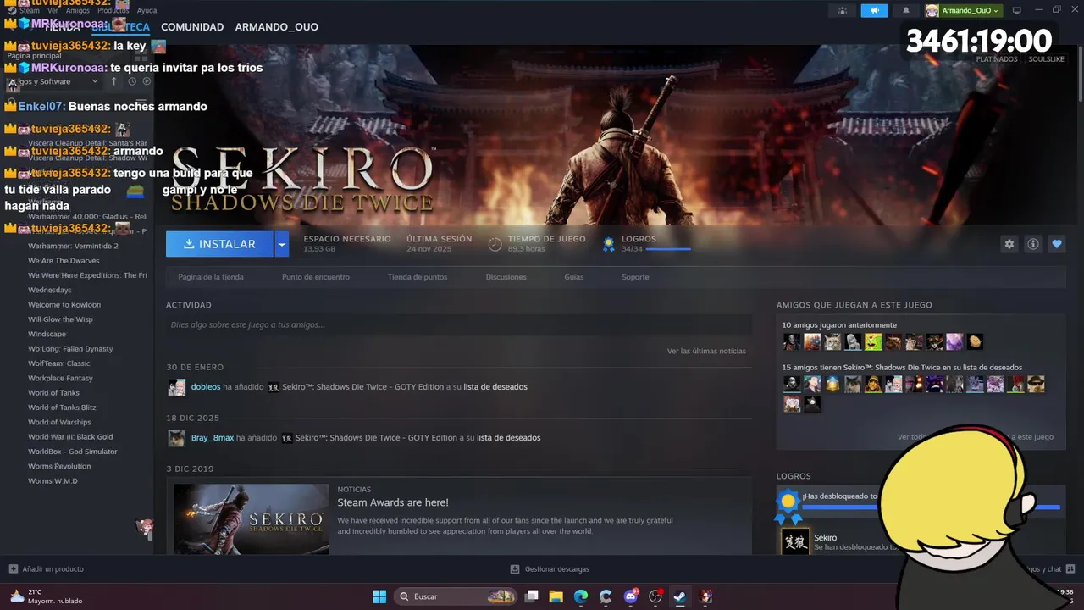Open the ARMANDO_OUO profile tab
This screenshot has height=610, width=1084.
click(x=277, y=27)
